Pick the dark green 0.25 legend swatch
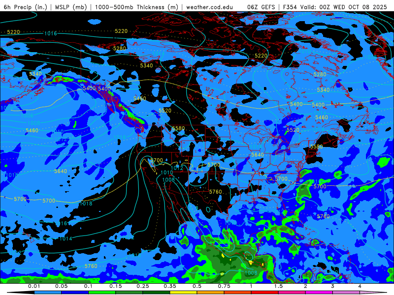Screen dimensions: 394x295 [x=156, y=293]
